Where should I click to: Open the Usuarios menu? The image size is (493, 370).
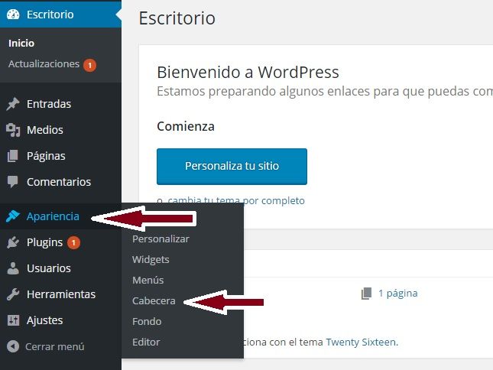click(49, 268)
